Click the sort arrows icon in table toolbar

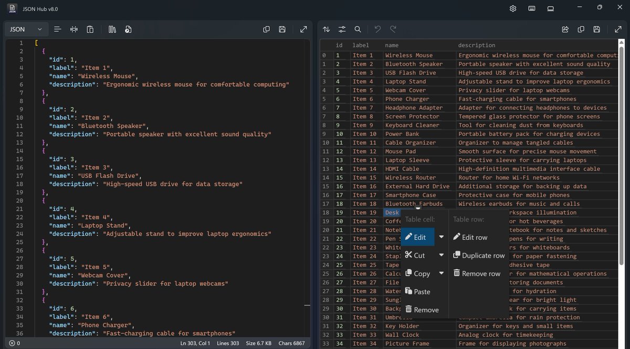click(327, 29)
